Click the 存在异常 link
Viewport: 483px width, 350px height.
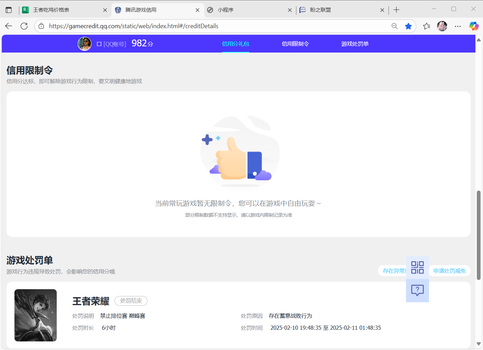pos(394,271)
